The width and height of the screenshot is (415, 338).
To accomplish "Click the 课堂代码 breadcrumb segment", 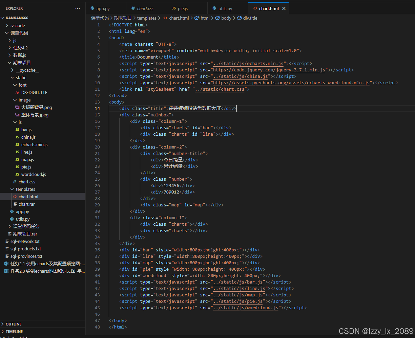I will (x=100, y=18).
